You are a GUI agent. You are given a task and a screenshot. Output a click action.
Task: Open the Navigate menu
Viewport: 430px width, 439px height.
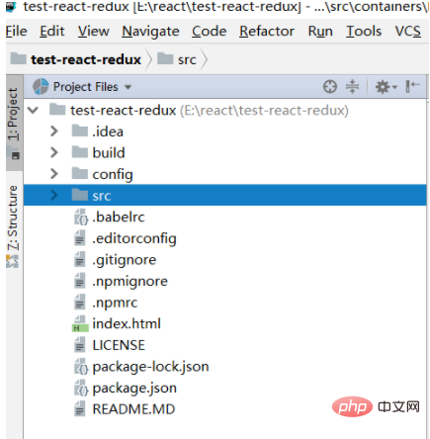150,32
